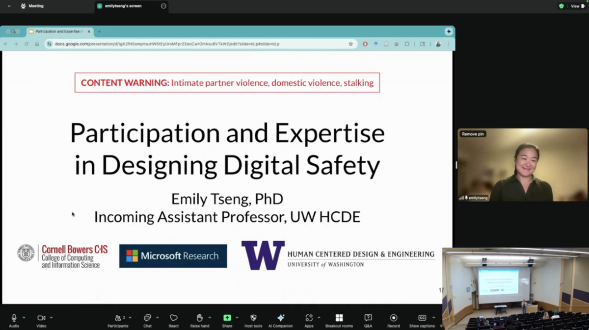
Task: Open the AI Companion panel
Action: [281, 318]
